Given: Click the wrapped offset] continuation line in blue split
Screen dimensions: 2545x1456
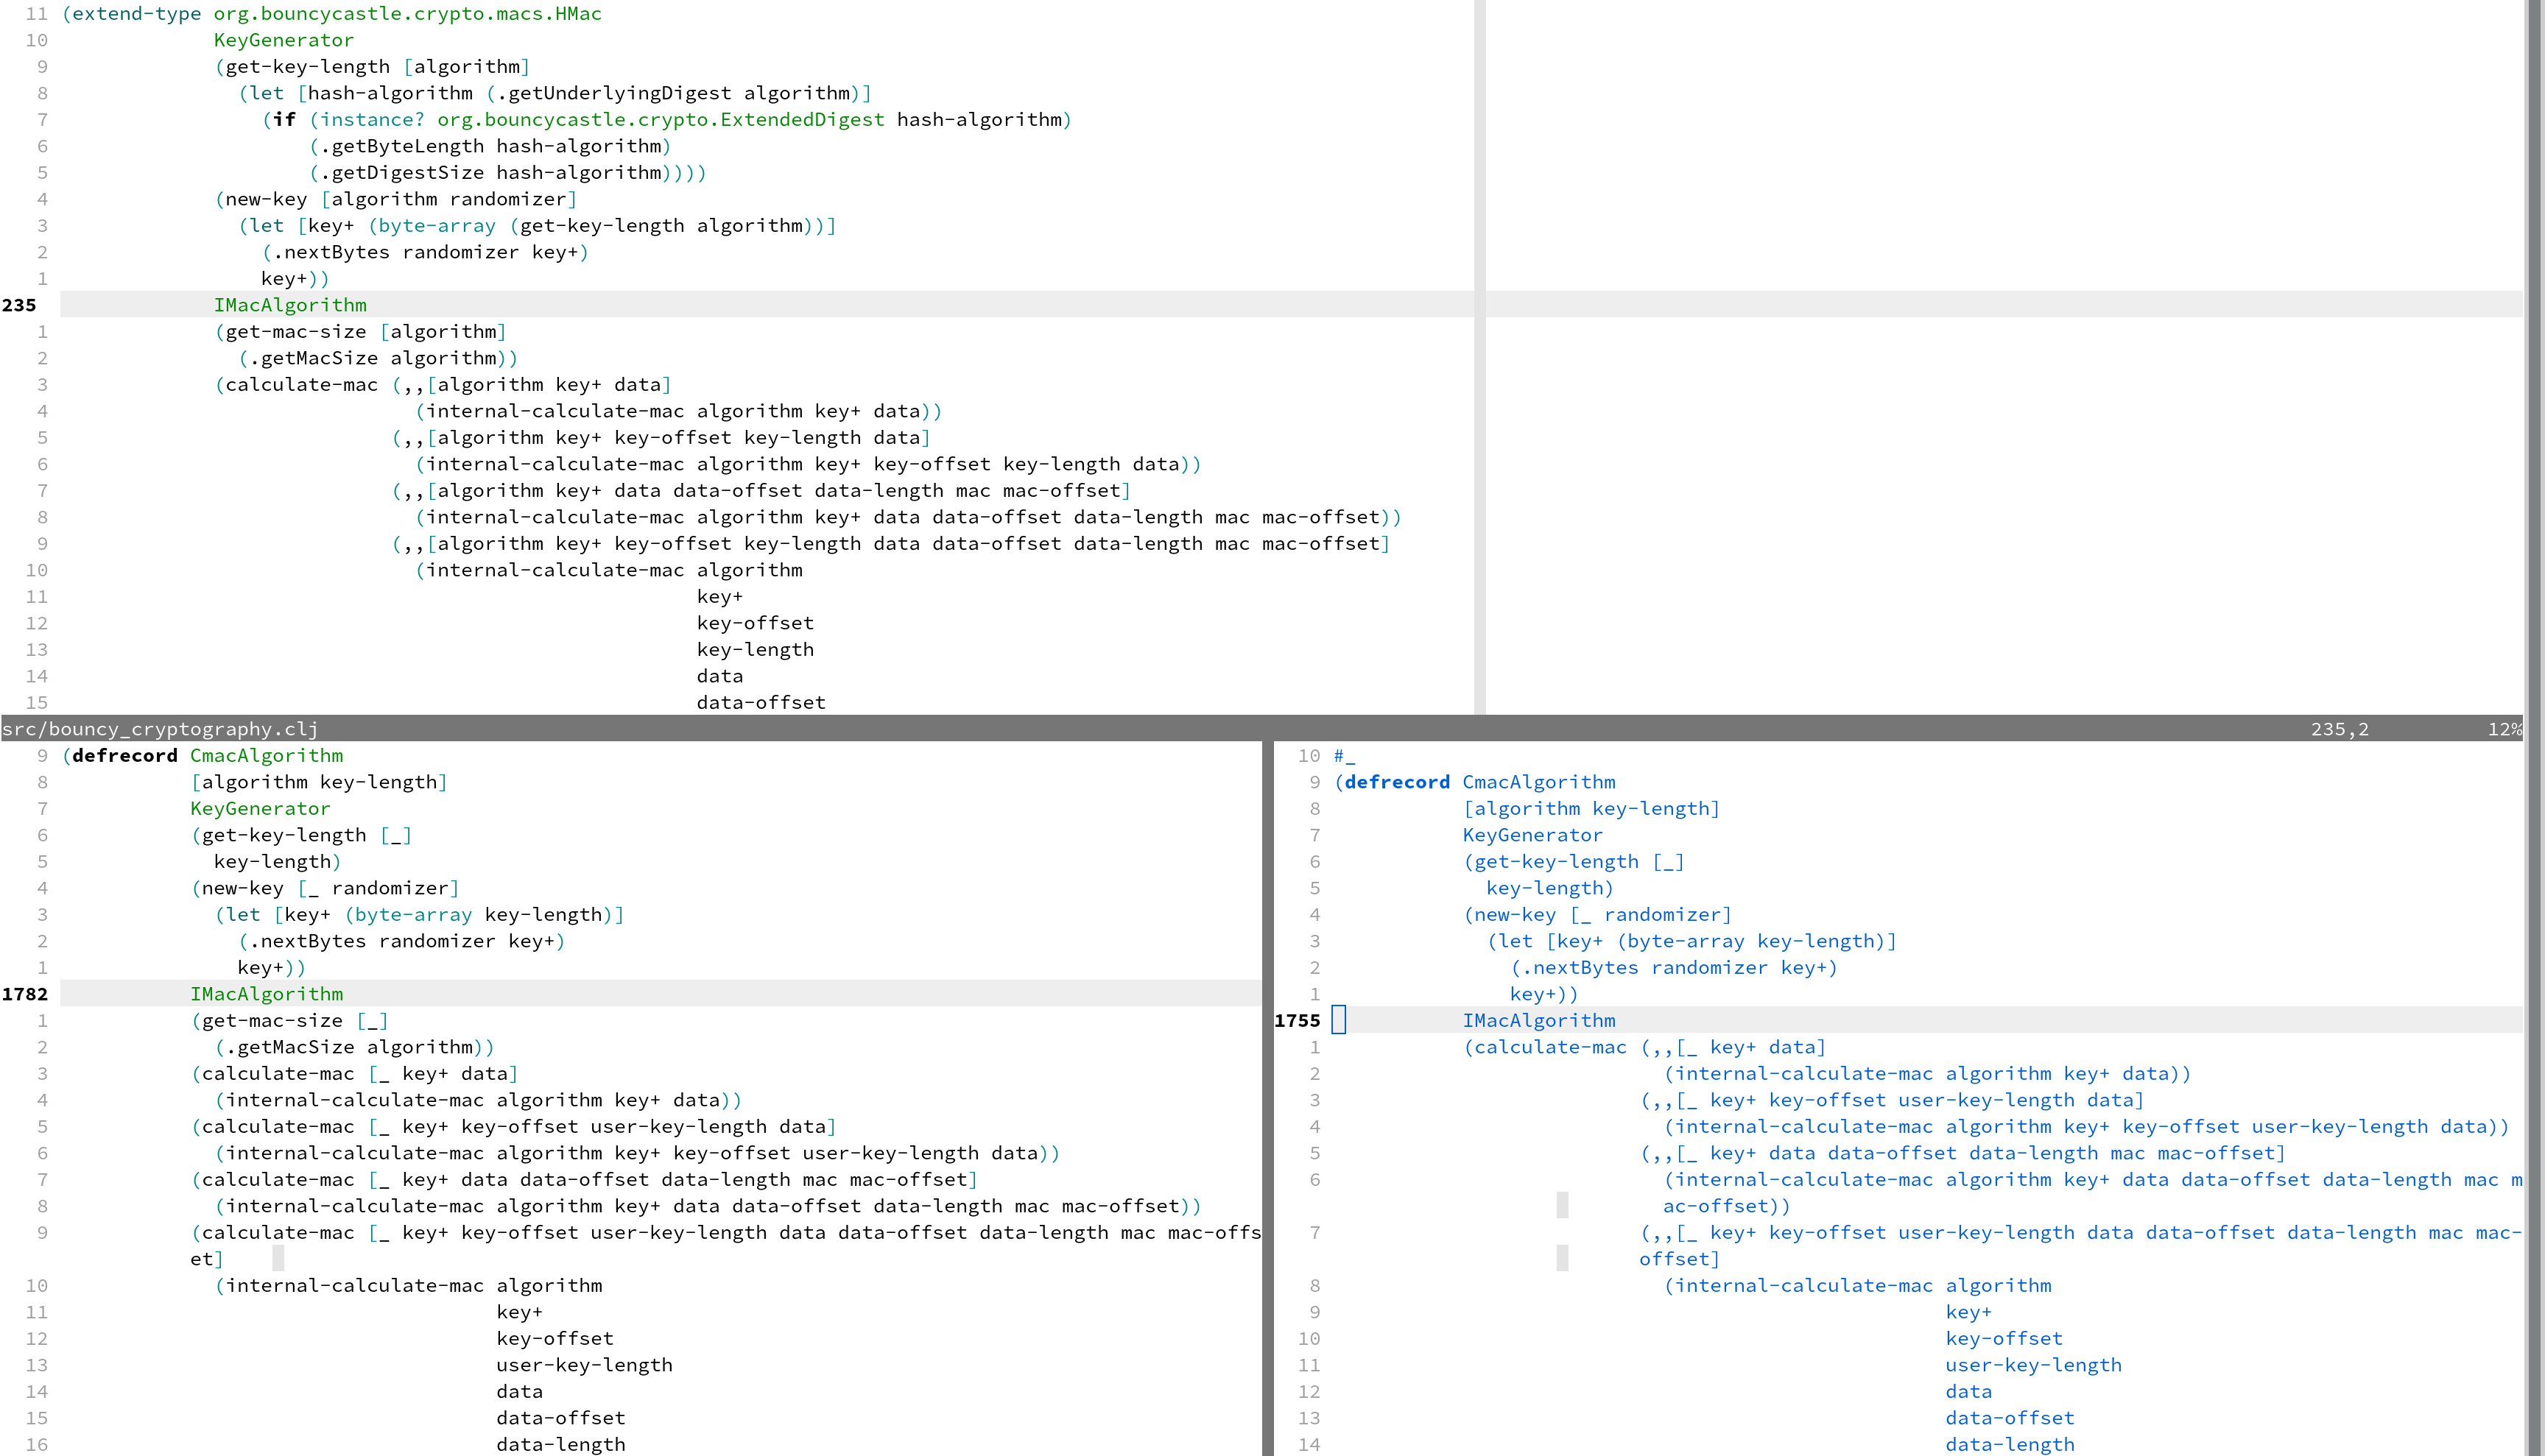Looking at the screenshot, I should tap(1680, 1259).
